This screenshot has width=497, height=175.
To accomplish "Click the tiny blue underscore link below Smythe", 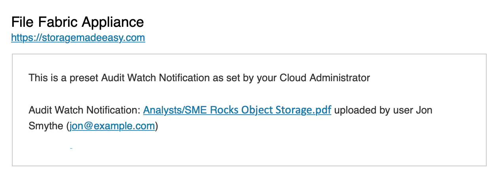I will pos(71,148).
